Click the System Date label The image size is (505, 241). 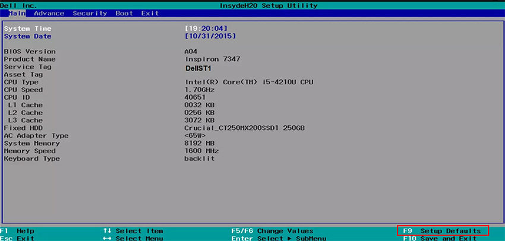27,36
